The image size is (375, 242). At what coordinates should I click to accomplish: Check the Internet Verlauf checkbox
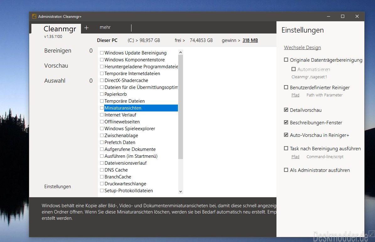(x=102, y=115)
